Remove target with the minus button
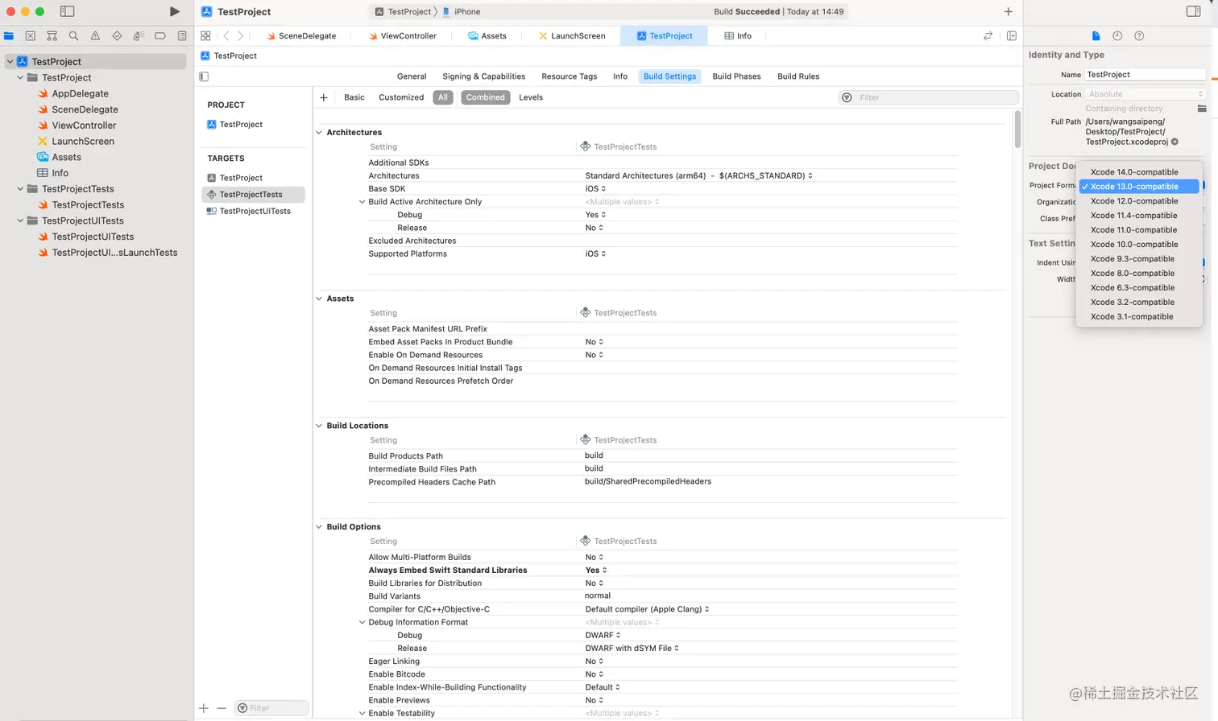The height and width of the screenshot is (721, 1218). coord(222,708)
